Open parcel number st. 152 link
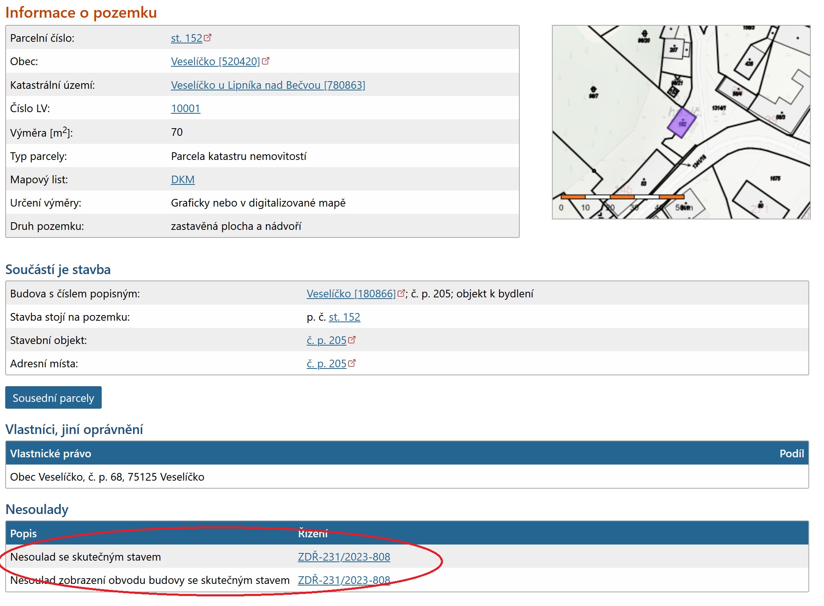 coord(187,38)
